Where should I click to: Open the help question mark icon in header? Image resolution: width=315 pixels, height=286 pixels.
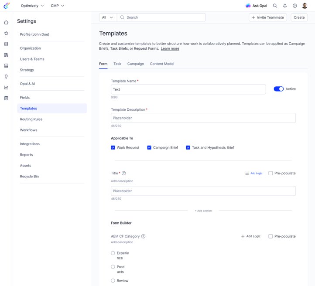[295, 6]
